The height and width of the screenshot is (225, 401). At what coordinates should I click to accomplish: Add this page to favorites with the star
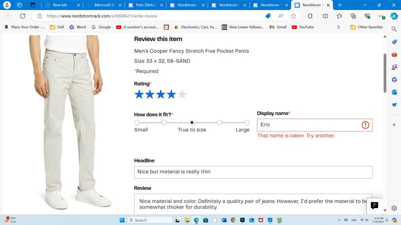pos(293,16)
